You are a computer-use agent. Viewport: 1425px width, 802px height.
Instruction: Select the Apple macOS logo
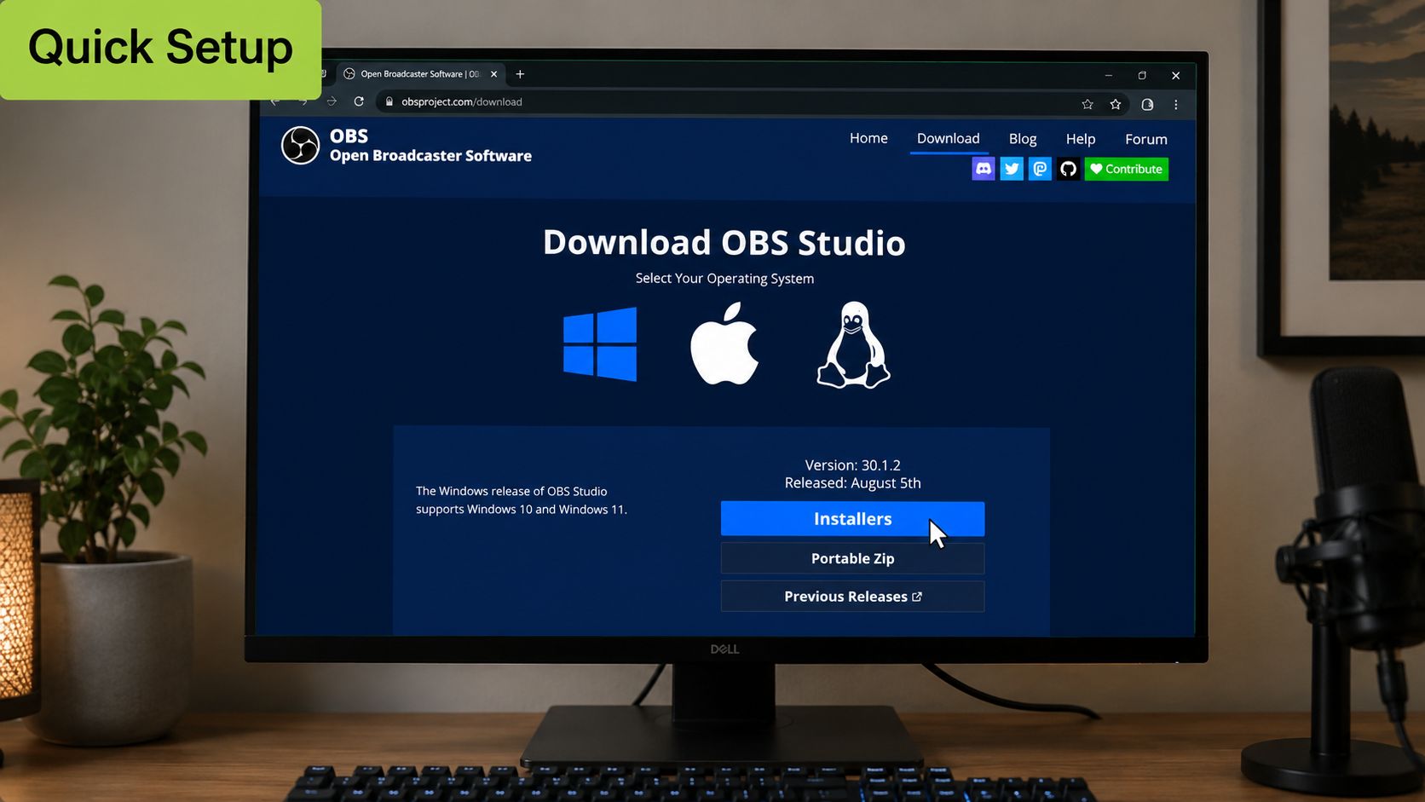[724, 343]
